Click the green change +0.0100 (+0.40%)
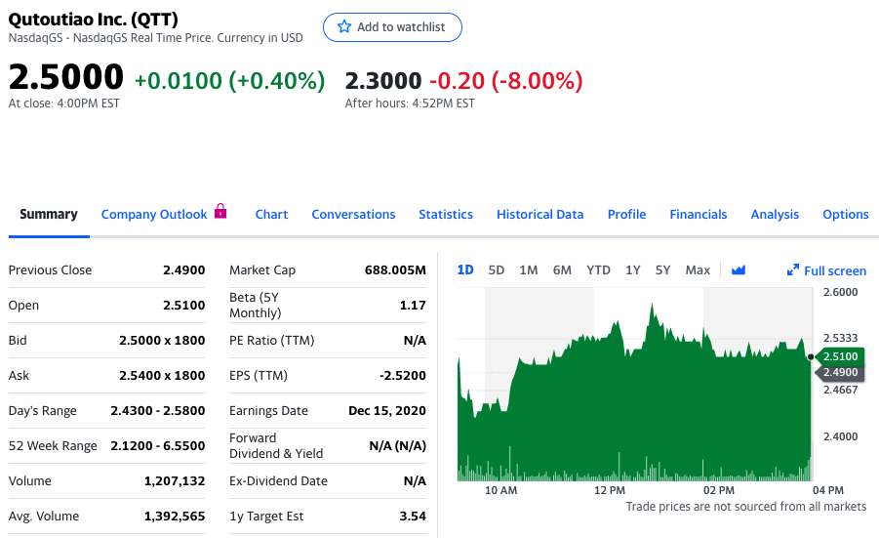 click(x=230, y=81)
